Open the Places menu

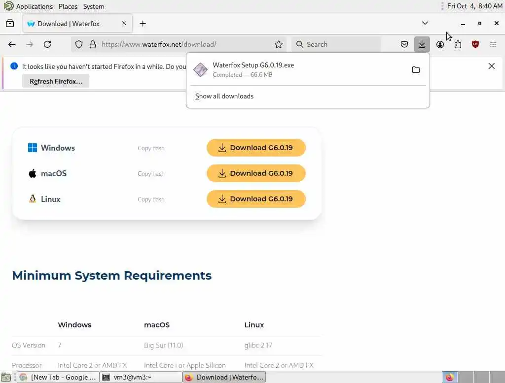click(68, 6)
